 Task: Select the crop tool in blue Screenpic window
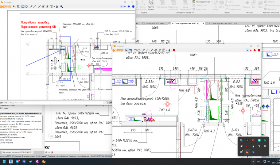click(x=18, y=7)
